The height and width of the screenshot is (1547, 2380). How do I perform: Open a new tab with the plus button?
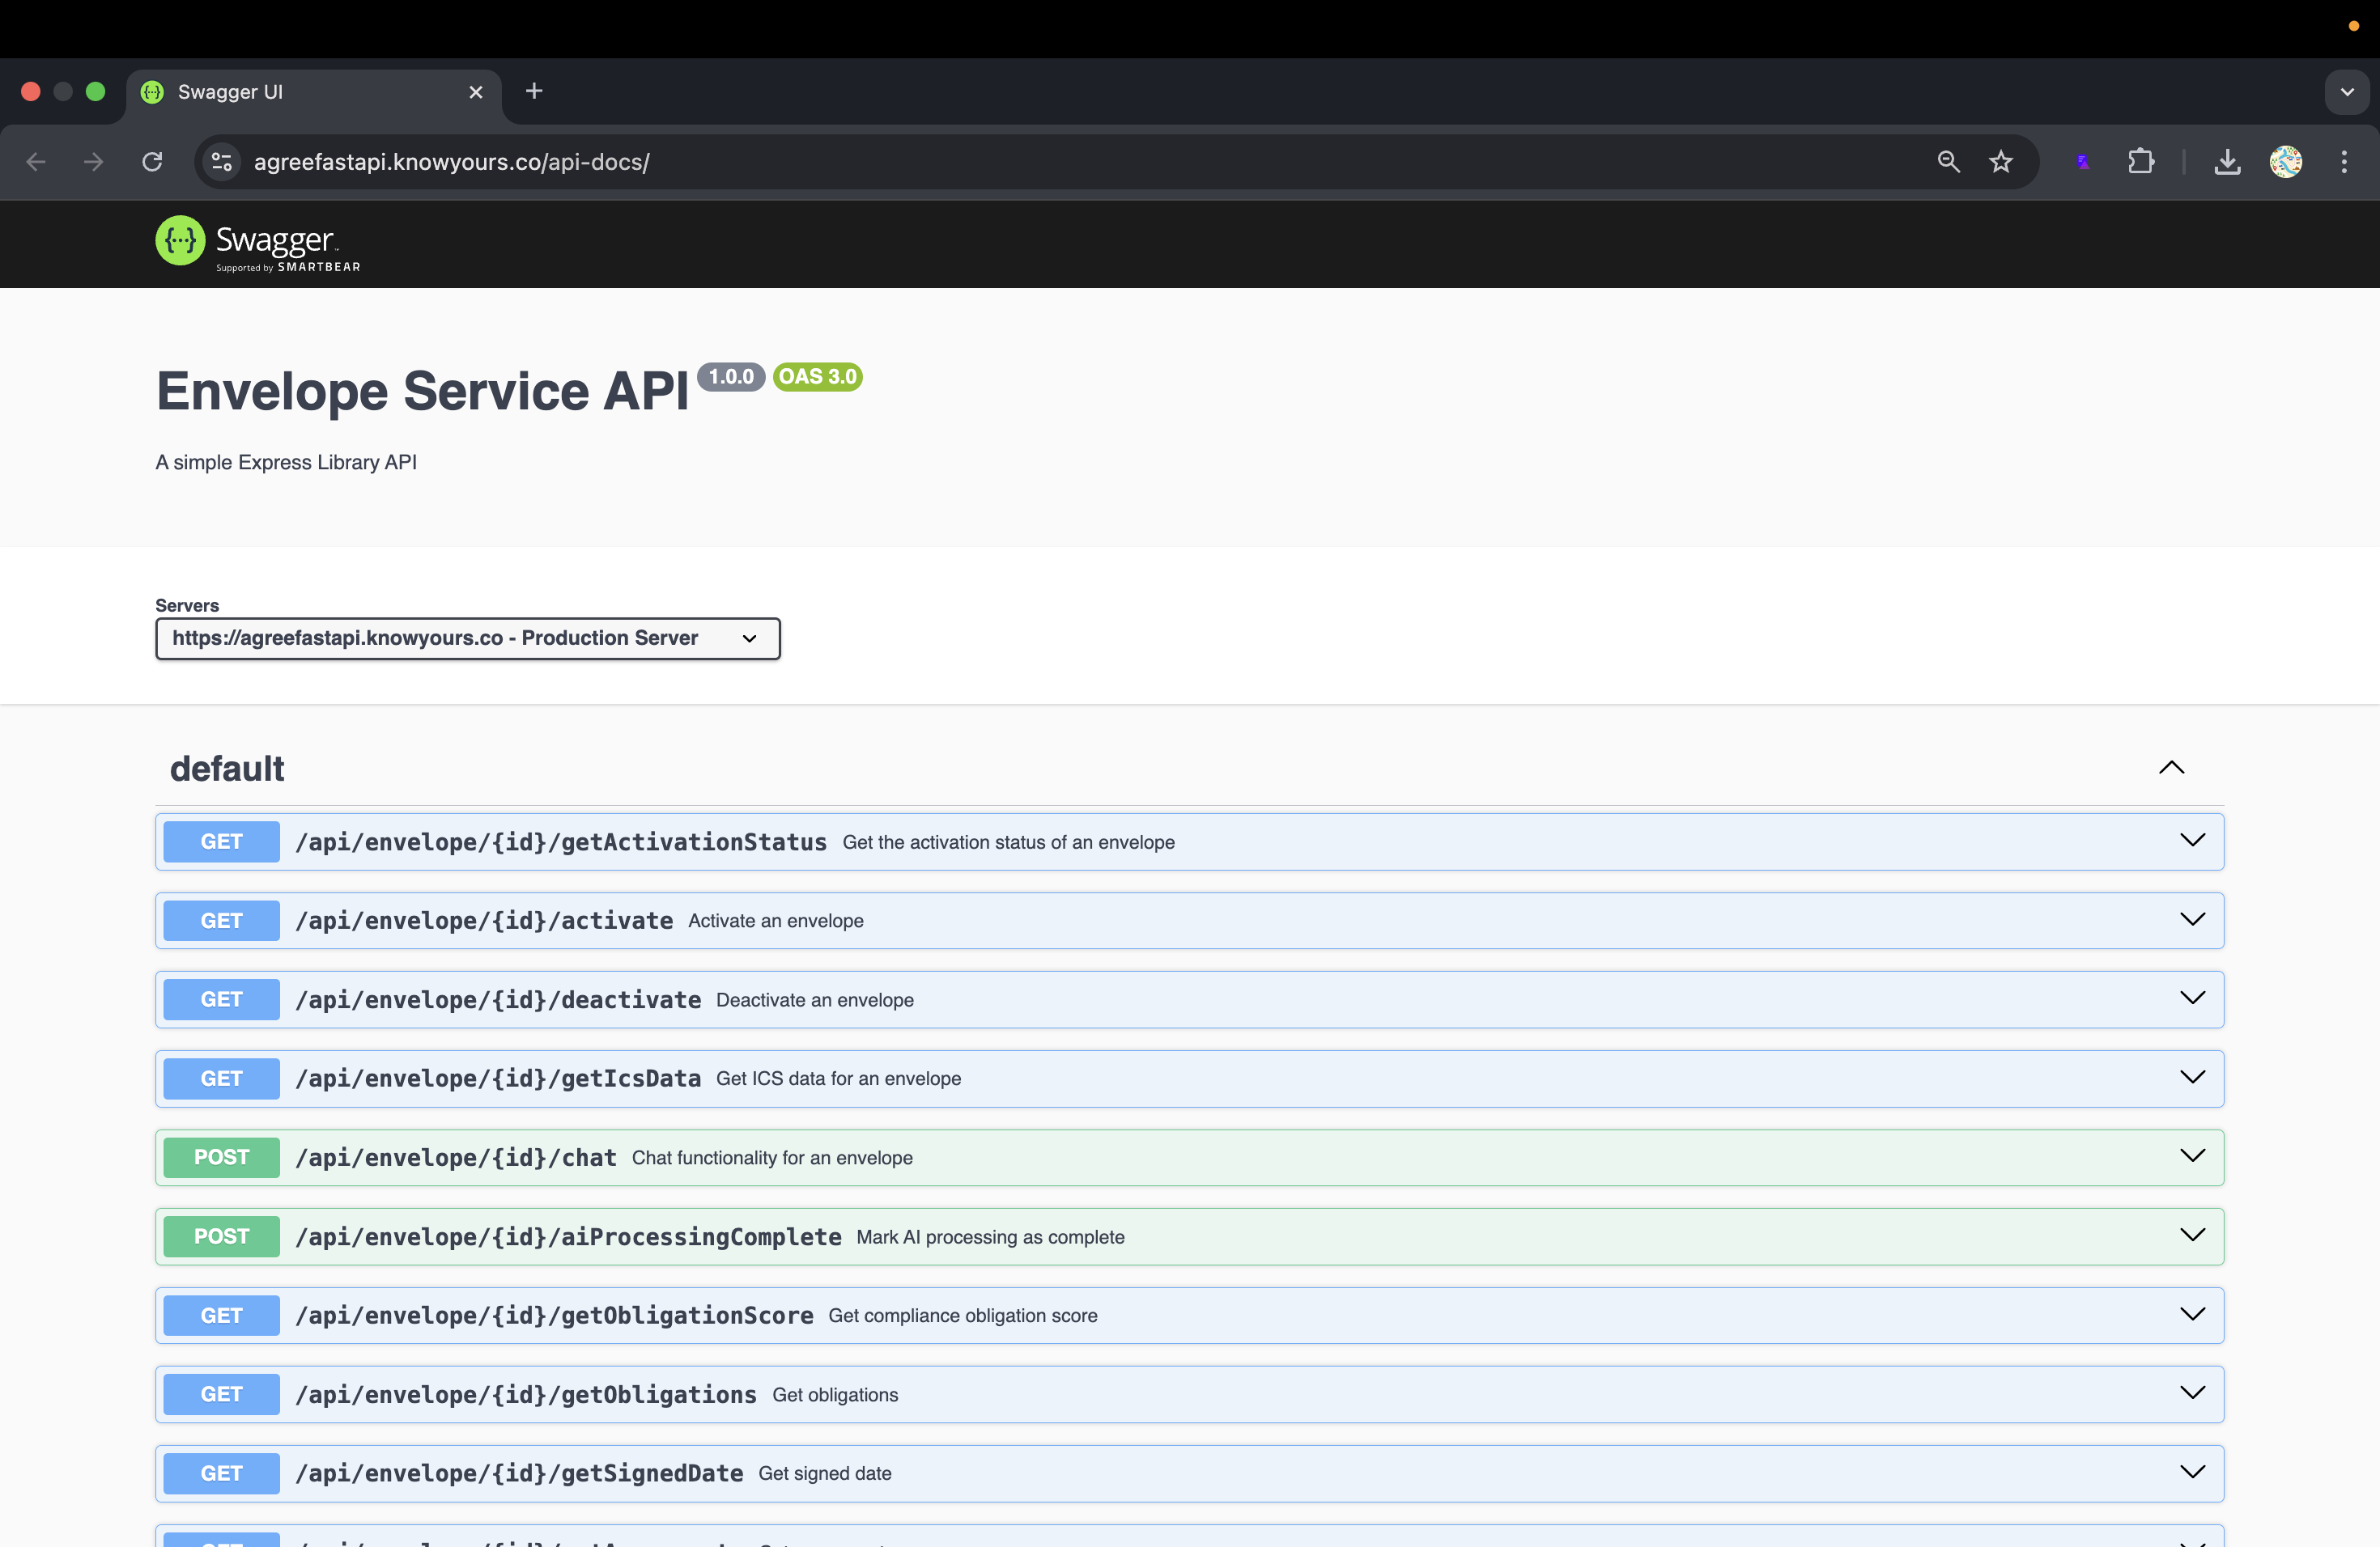point(534,92)
